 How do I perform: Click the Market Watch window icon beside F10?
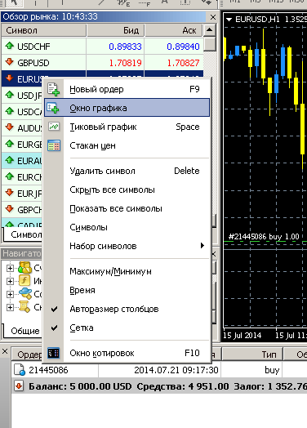54,353
